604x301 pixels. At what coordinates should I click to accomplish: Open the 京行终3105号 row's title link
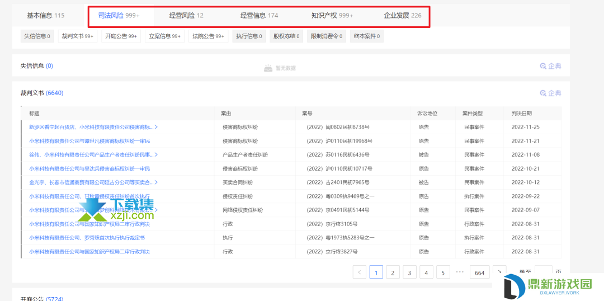89,224
